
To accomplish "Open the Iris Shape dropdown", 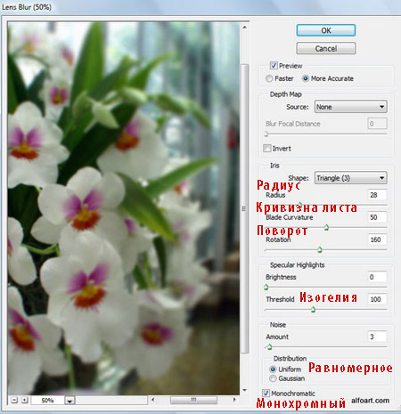I will point(350,178).
